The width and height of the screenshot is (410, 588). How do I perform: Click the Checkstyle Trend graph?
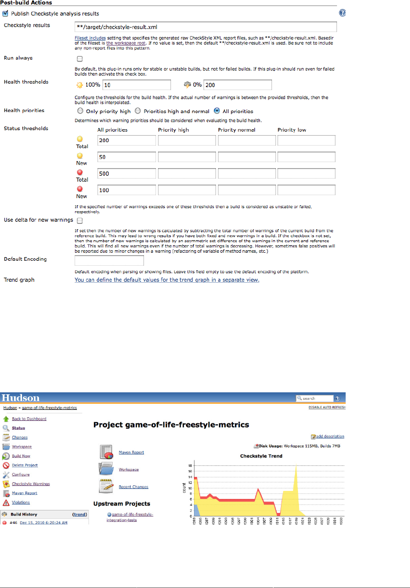pos(263,489)
